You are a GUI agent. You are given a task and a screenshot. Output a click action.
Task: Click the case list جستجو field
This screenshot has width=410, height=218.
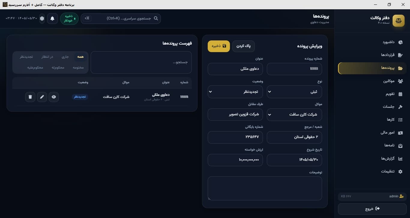tap(141, 62)
